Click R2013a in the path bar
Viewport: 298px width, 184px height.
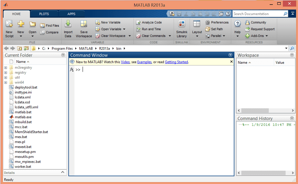[105, 49]
